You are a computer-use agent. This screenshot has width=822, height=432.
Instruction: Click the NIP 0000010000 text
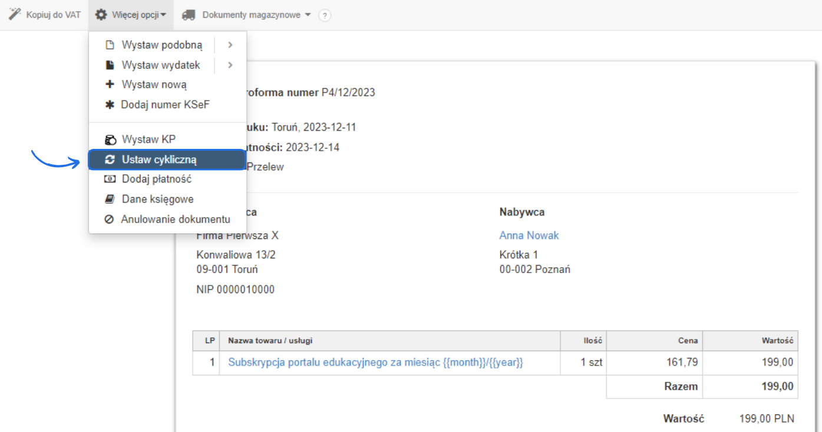(x=235, y=290)
